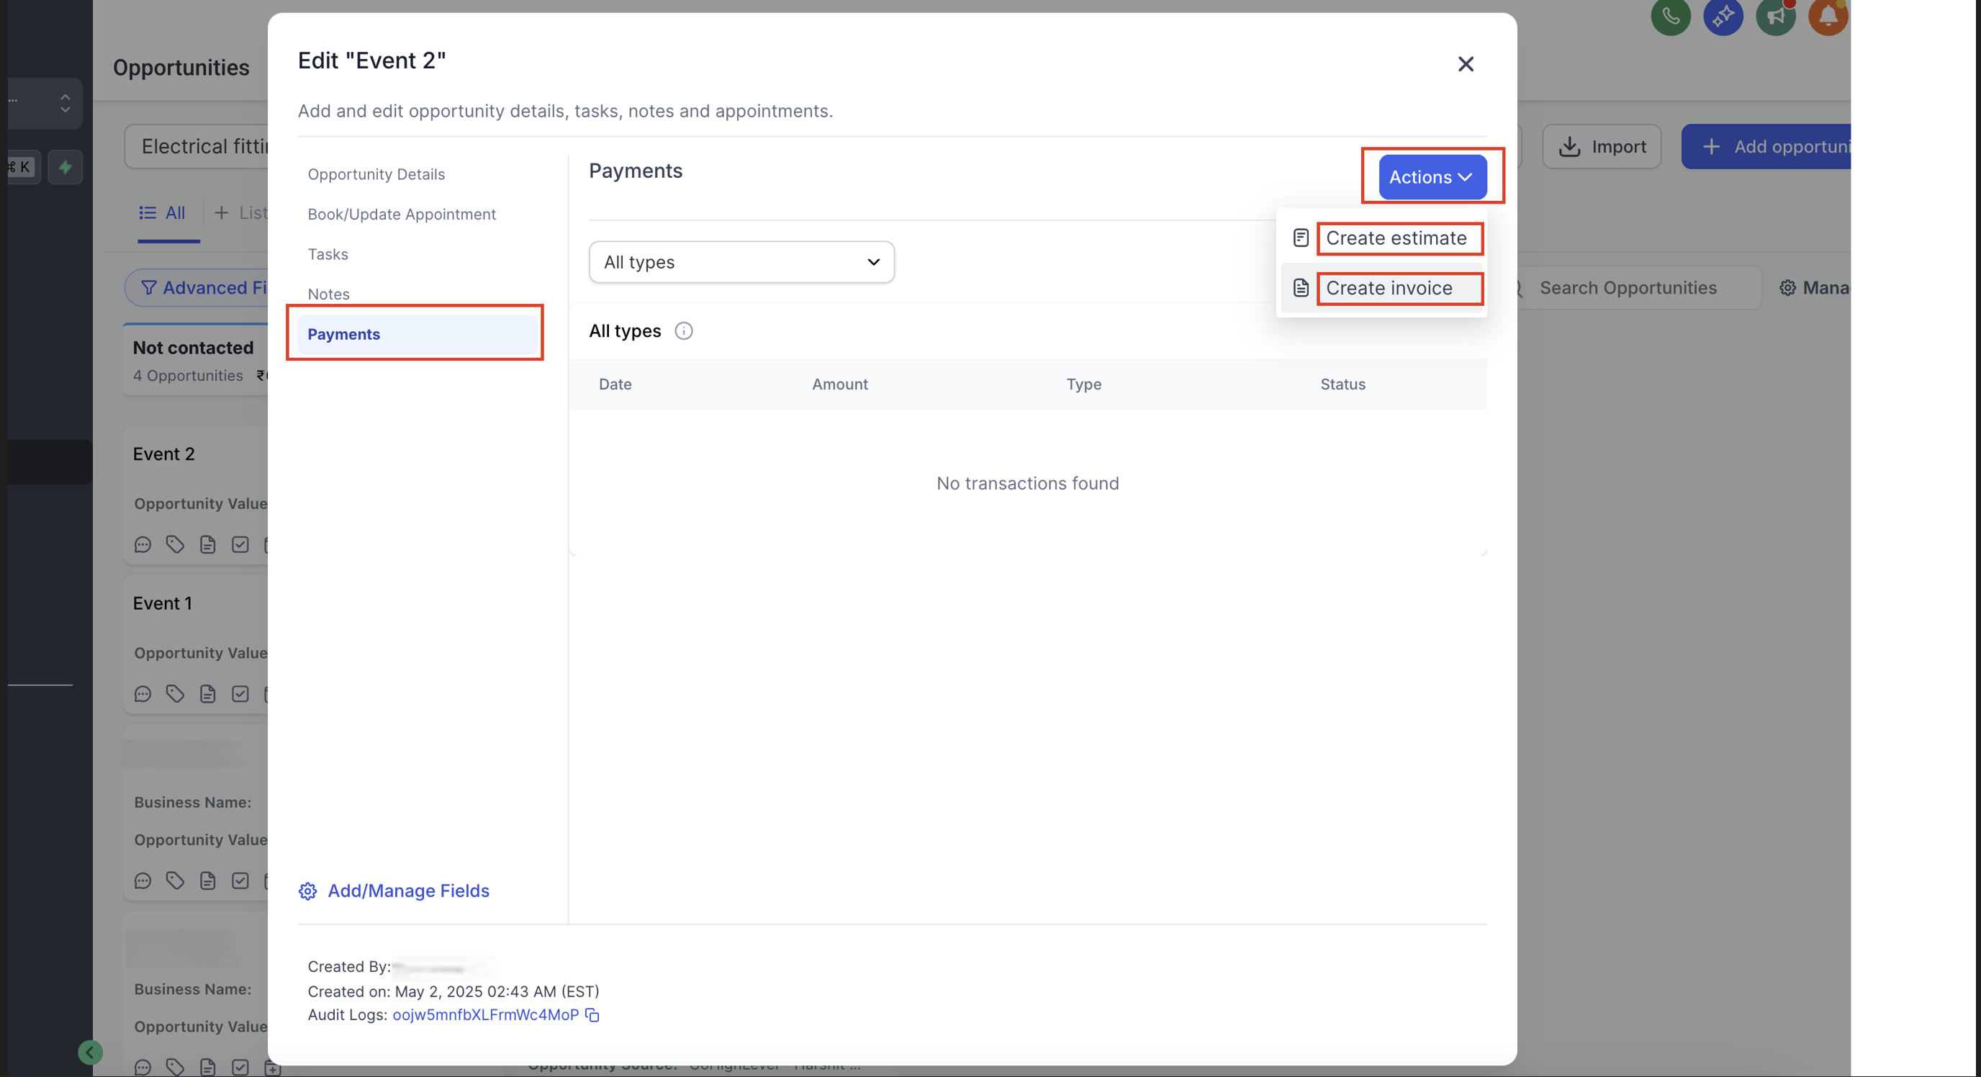Click info icon beside All types
Screen dimensions: 1981x1077
click(683, 330)
